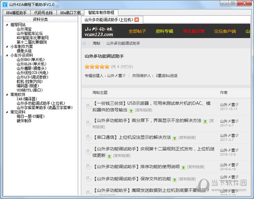Open the USB示波器 post link
The image size is (254, 199).
[x=152, y=107]
